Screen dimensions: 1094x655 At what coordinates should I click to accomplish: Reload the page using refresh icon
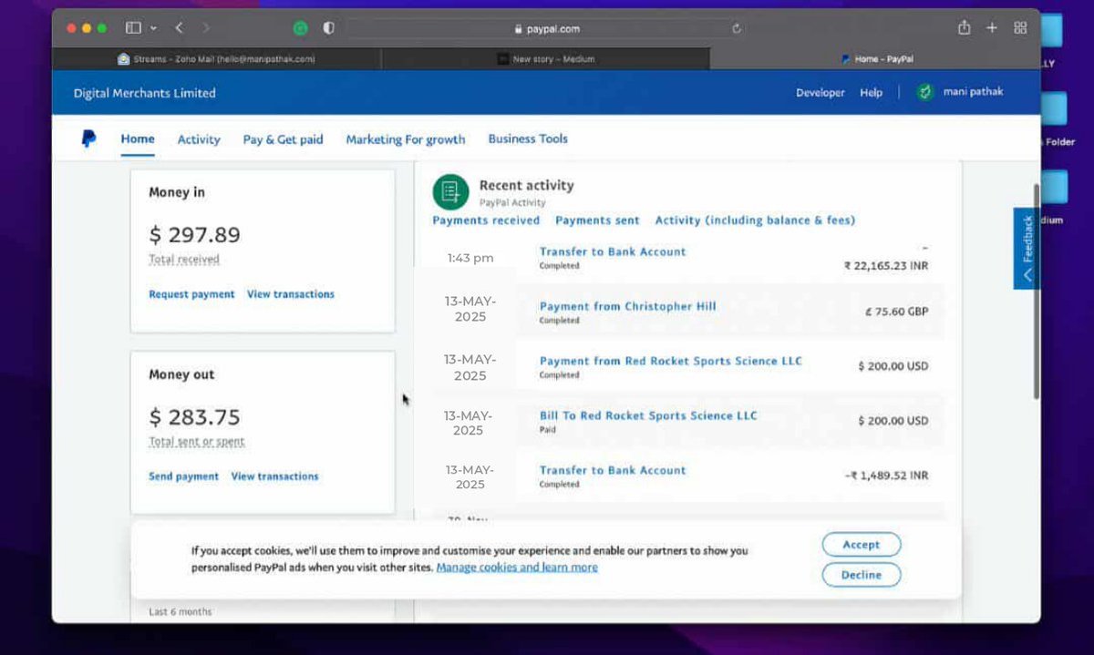pos(736,28)
